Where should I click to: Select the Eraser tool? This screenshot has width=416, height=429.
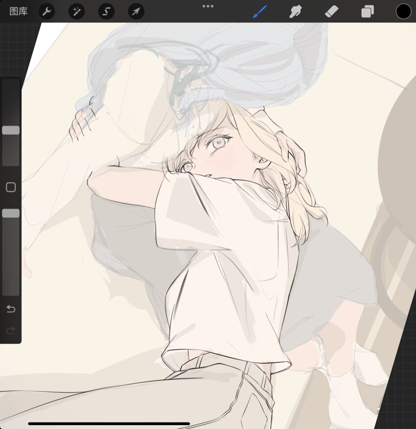tap(331, 12)
